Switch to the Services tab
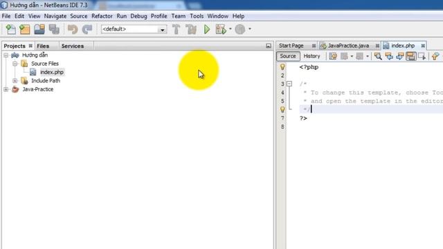This screenshot has width=443, height=249. click(73, 46)
